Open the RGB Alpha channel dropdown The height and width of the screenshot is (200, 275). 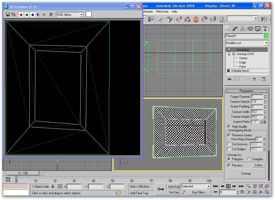point(81,15)
